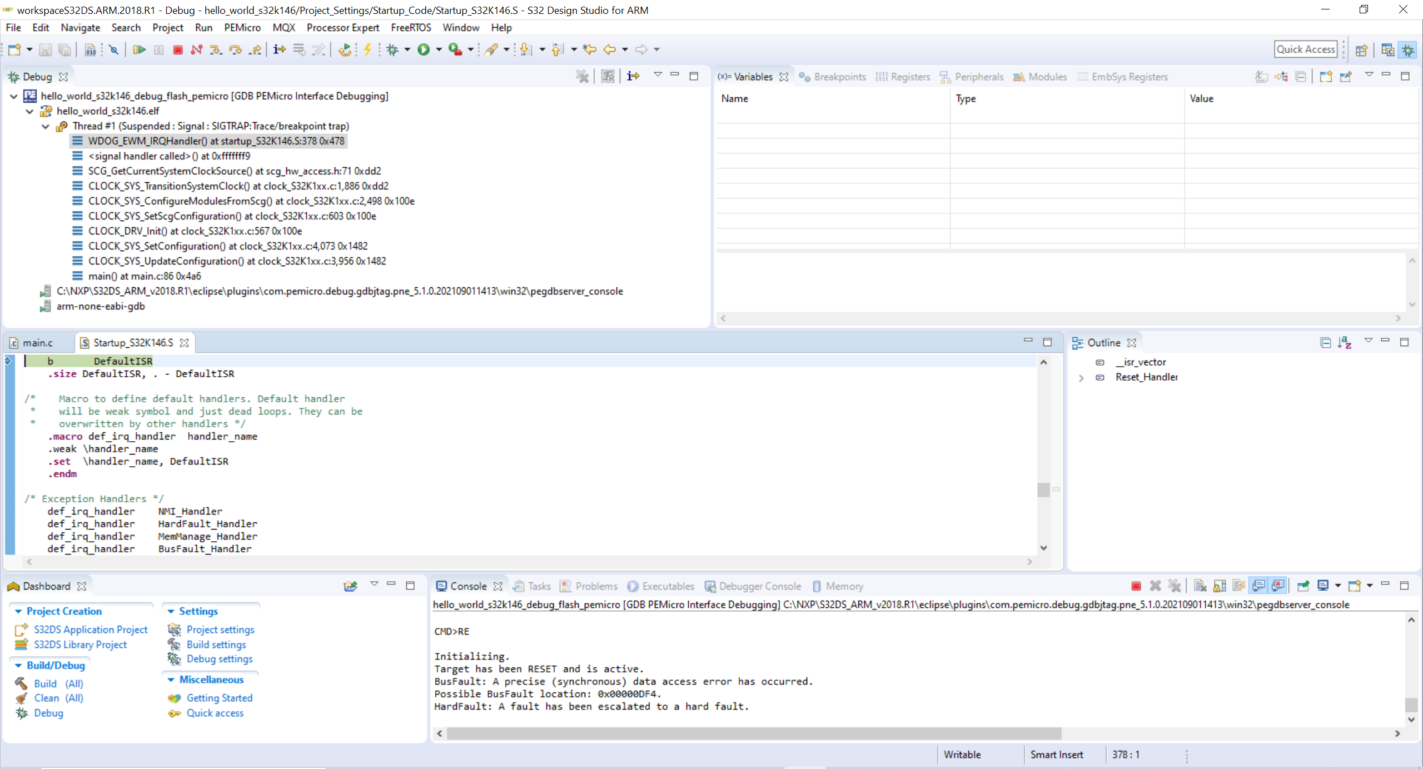
Task: Click Pin Console icon
Action: tap(1303, 586)
